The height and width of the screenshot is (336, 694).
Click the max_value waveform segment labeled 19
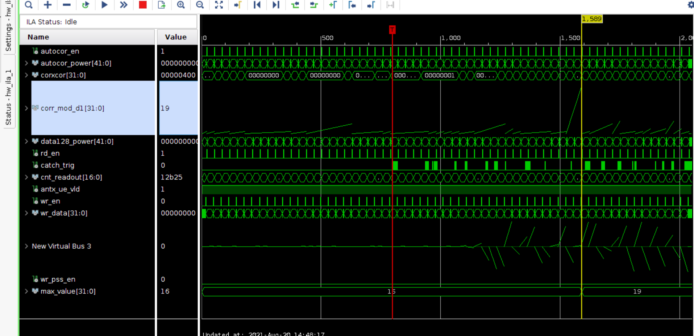click(x=637, y=291)
